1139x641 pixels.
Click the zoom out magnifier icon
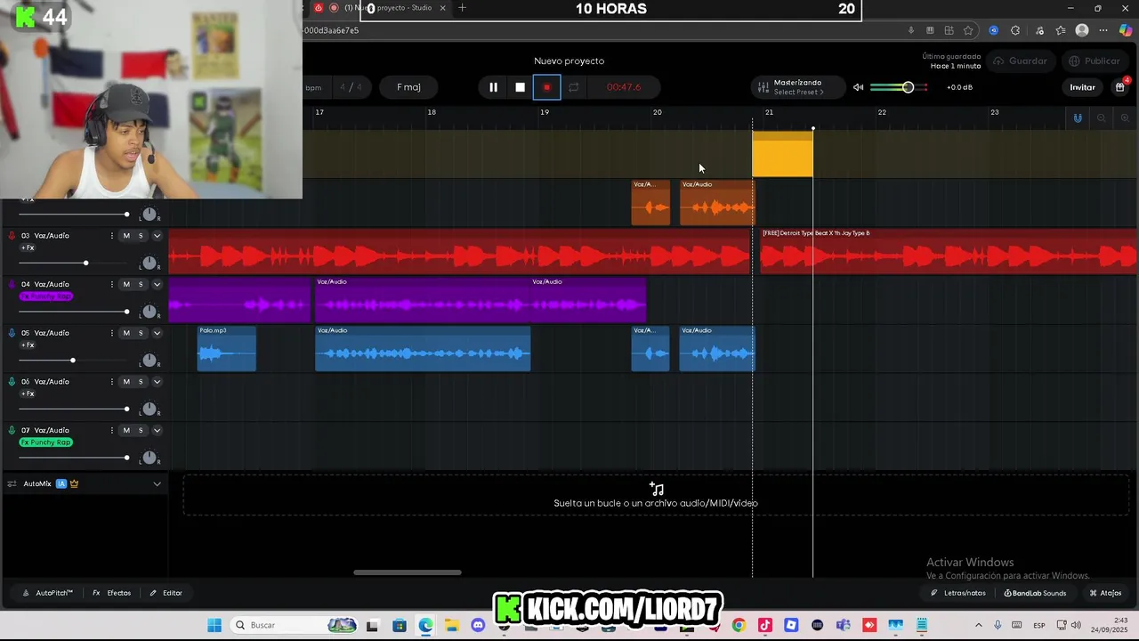[1102, 118]
